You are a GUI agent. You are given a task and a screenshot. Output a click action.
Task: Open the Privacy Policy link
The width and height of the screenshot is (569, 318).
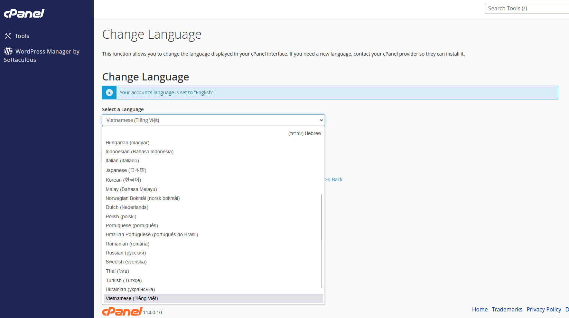tap(544, 309)
